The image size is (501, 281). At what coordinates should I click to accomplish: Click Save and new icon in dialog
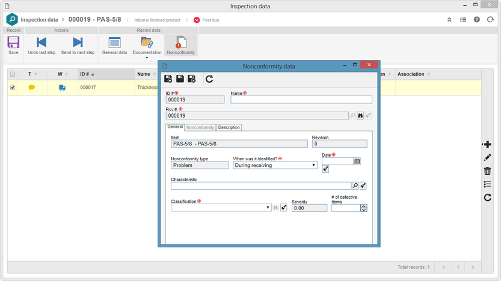[168, 79]
